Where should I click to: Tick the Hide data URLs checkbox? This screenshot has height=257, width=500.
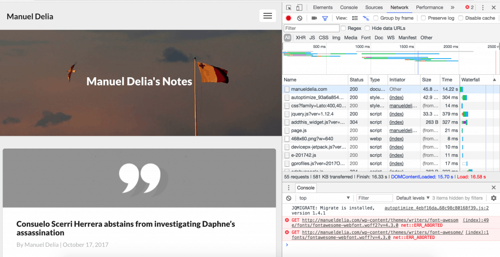(x=367, y=28)
